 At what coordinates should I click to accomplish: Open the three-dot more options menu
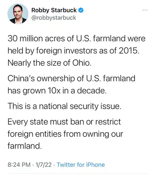[145, 10]
